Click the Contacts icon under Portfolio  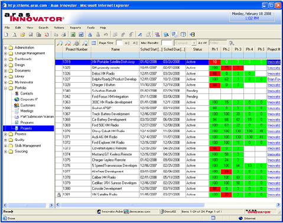coord(17,93)
